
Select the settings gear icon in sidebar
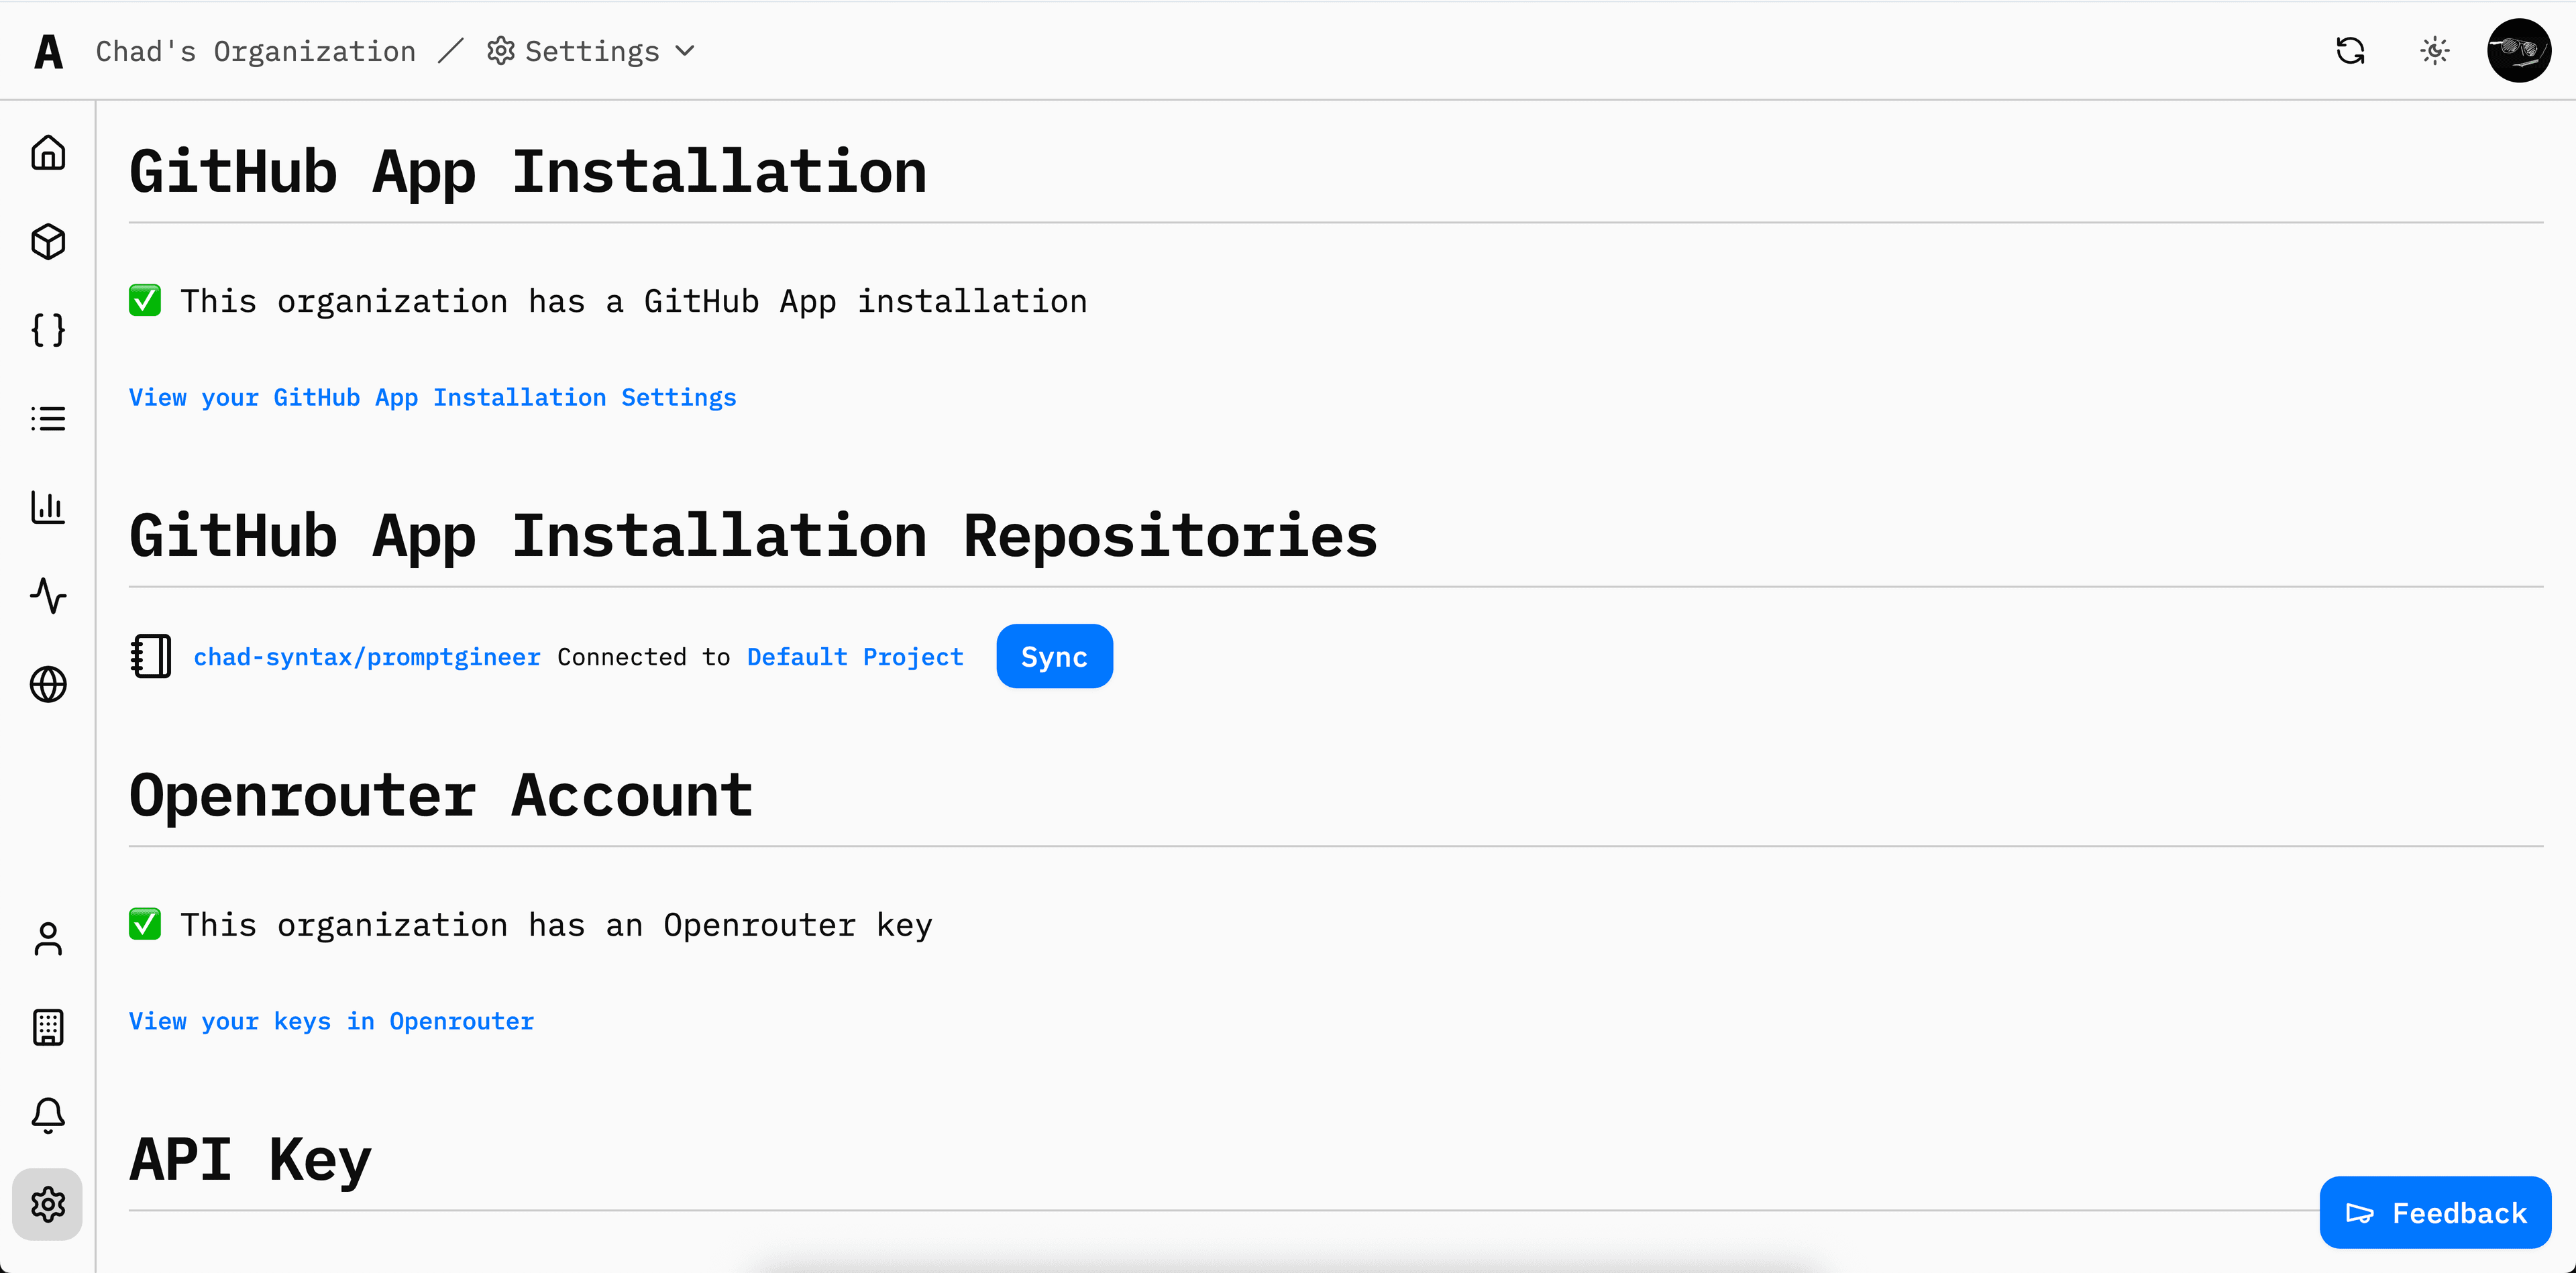pyautogui.click(x=48, y=1204)
